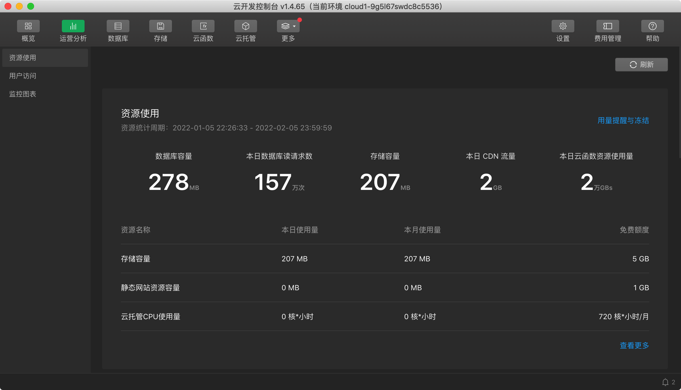Open the 云托管 cloud hosting icon
The width and height of the screenshot is (681, 390).
[x=245, y=26]
